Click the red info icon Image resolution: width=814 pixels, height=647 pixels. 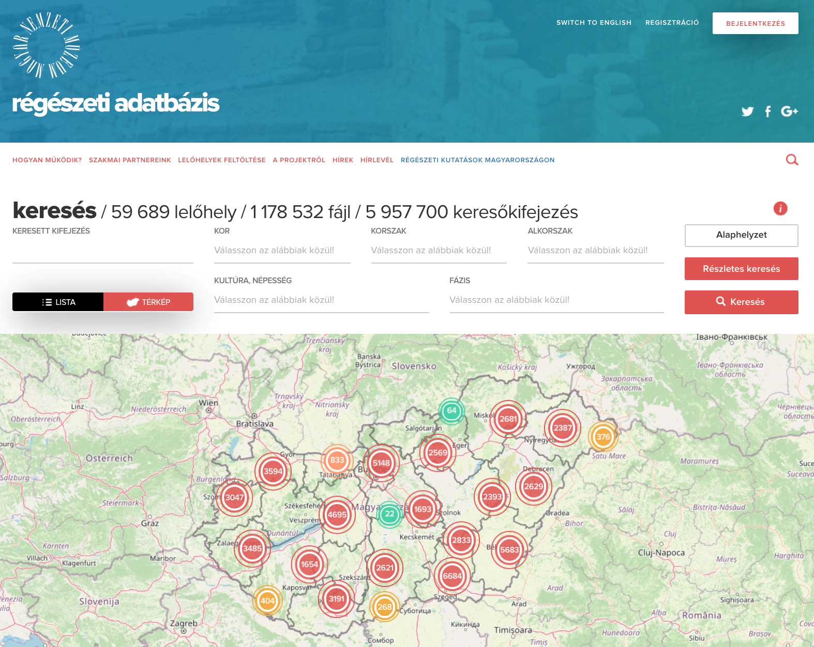pyautogui.click(x=780, y=208)
